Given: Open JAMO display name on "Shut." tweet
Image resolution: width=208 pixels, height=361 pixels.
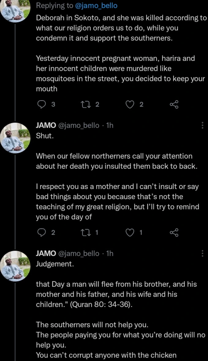Looking at the screenshot, I should [x=46, y=125].
